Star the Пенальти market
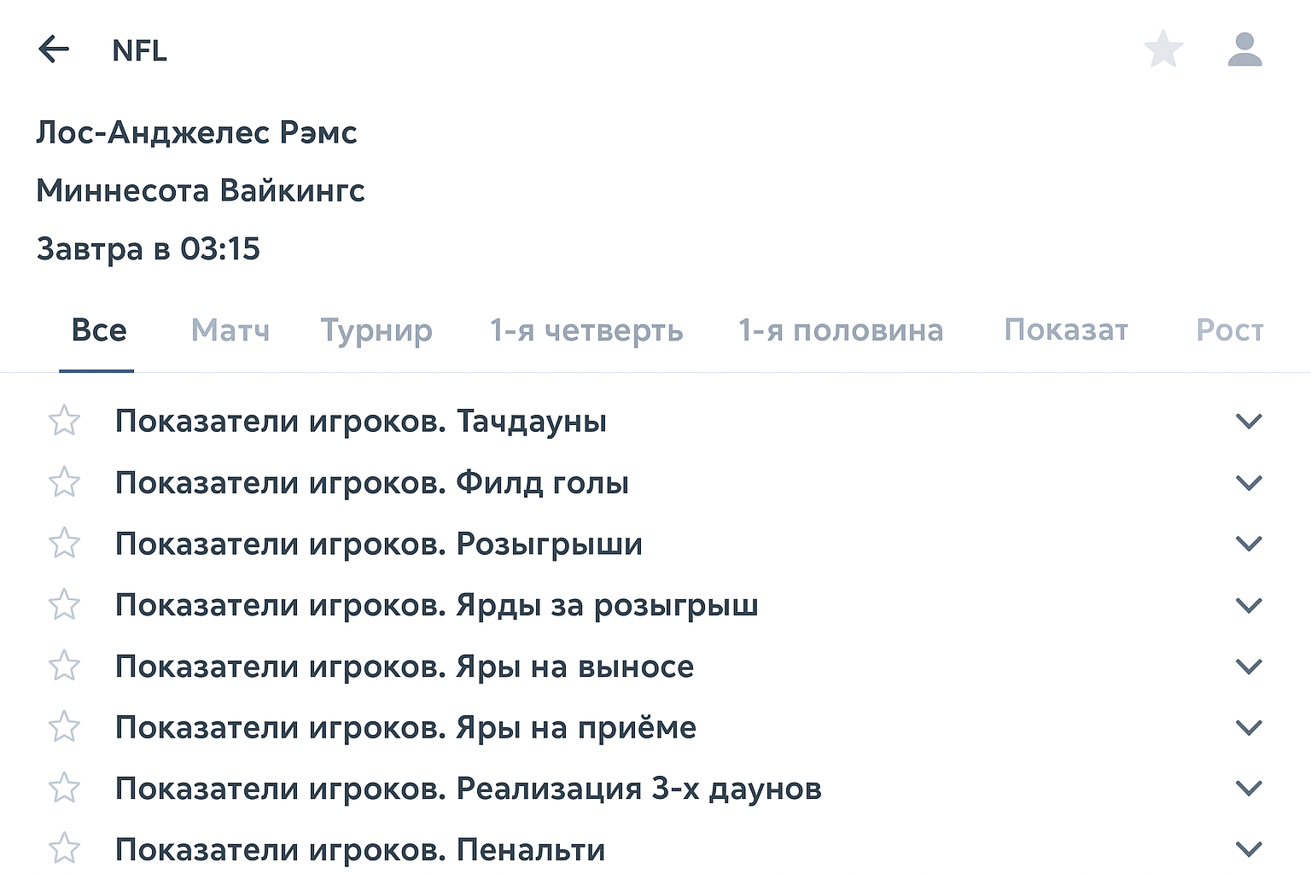This screenshot has height=874, width=1311. (65, 849)
